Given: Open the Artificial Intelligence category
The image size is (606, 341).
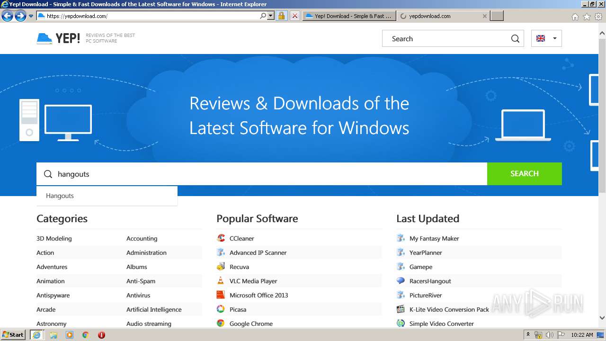Looking at the screenshot, I should pos(154,309).
